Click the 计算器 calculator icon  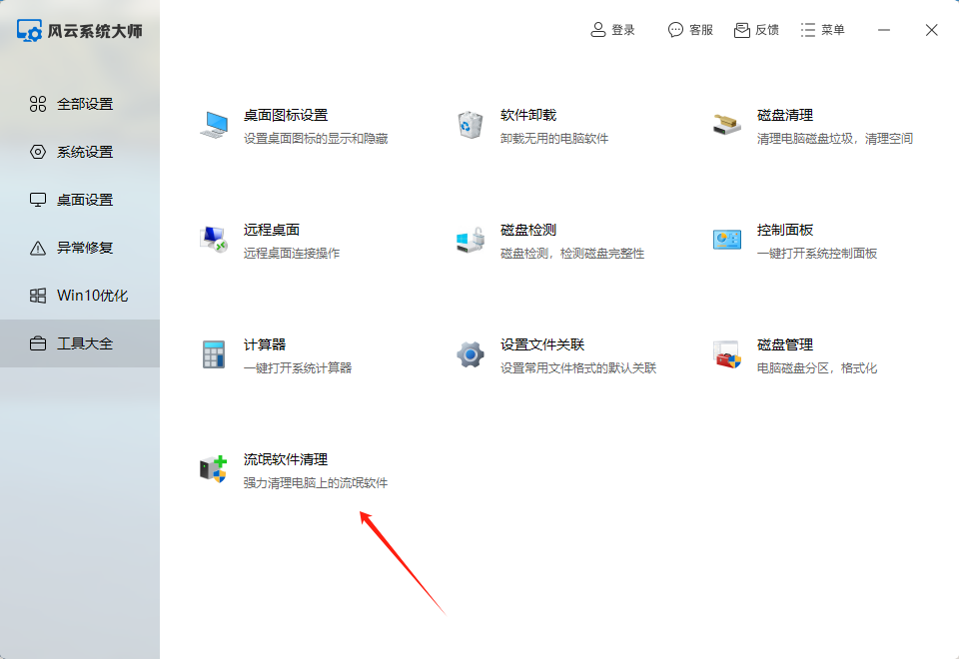214,353
